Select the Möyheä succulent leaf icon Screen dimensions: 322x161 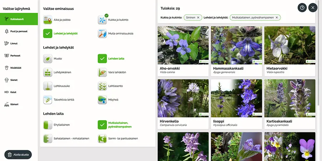pos(102,99)
